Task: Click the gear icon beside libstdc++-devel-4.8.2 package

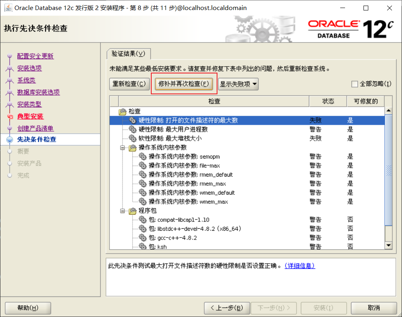Action: point(142,228)
